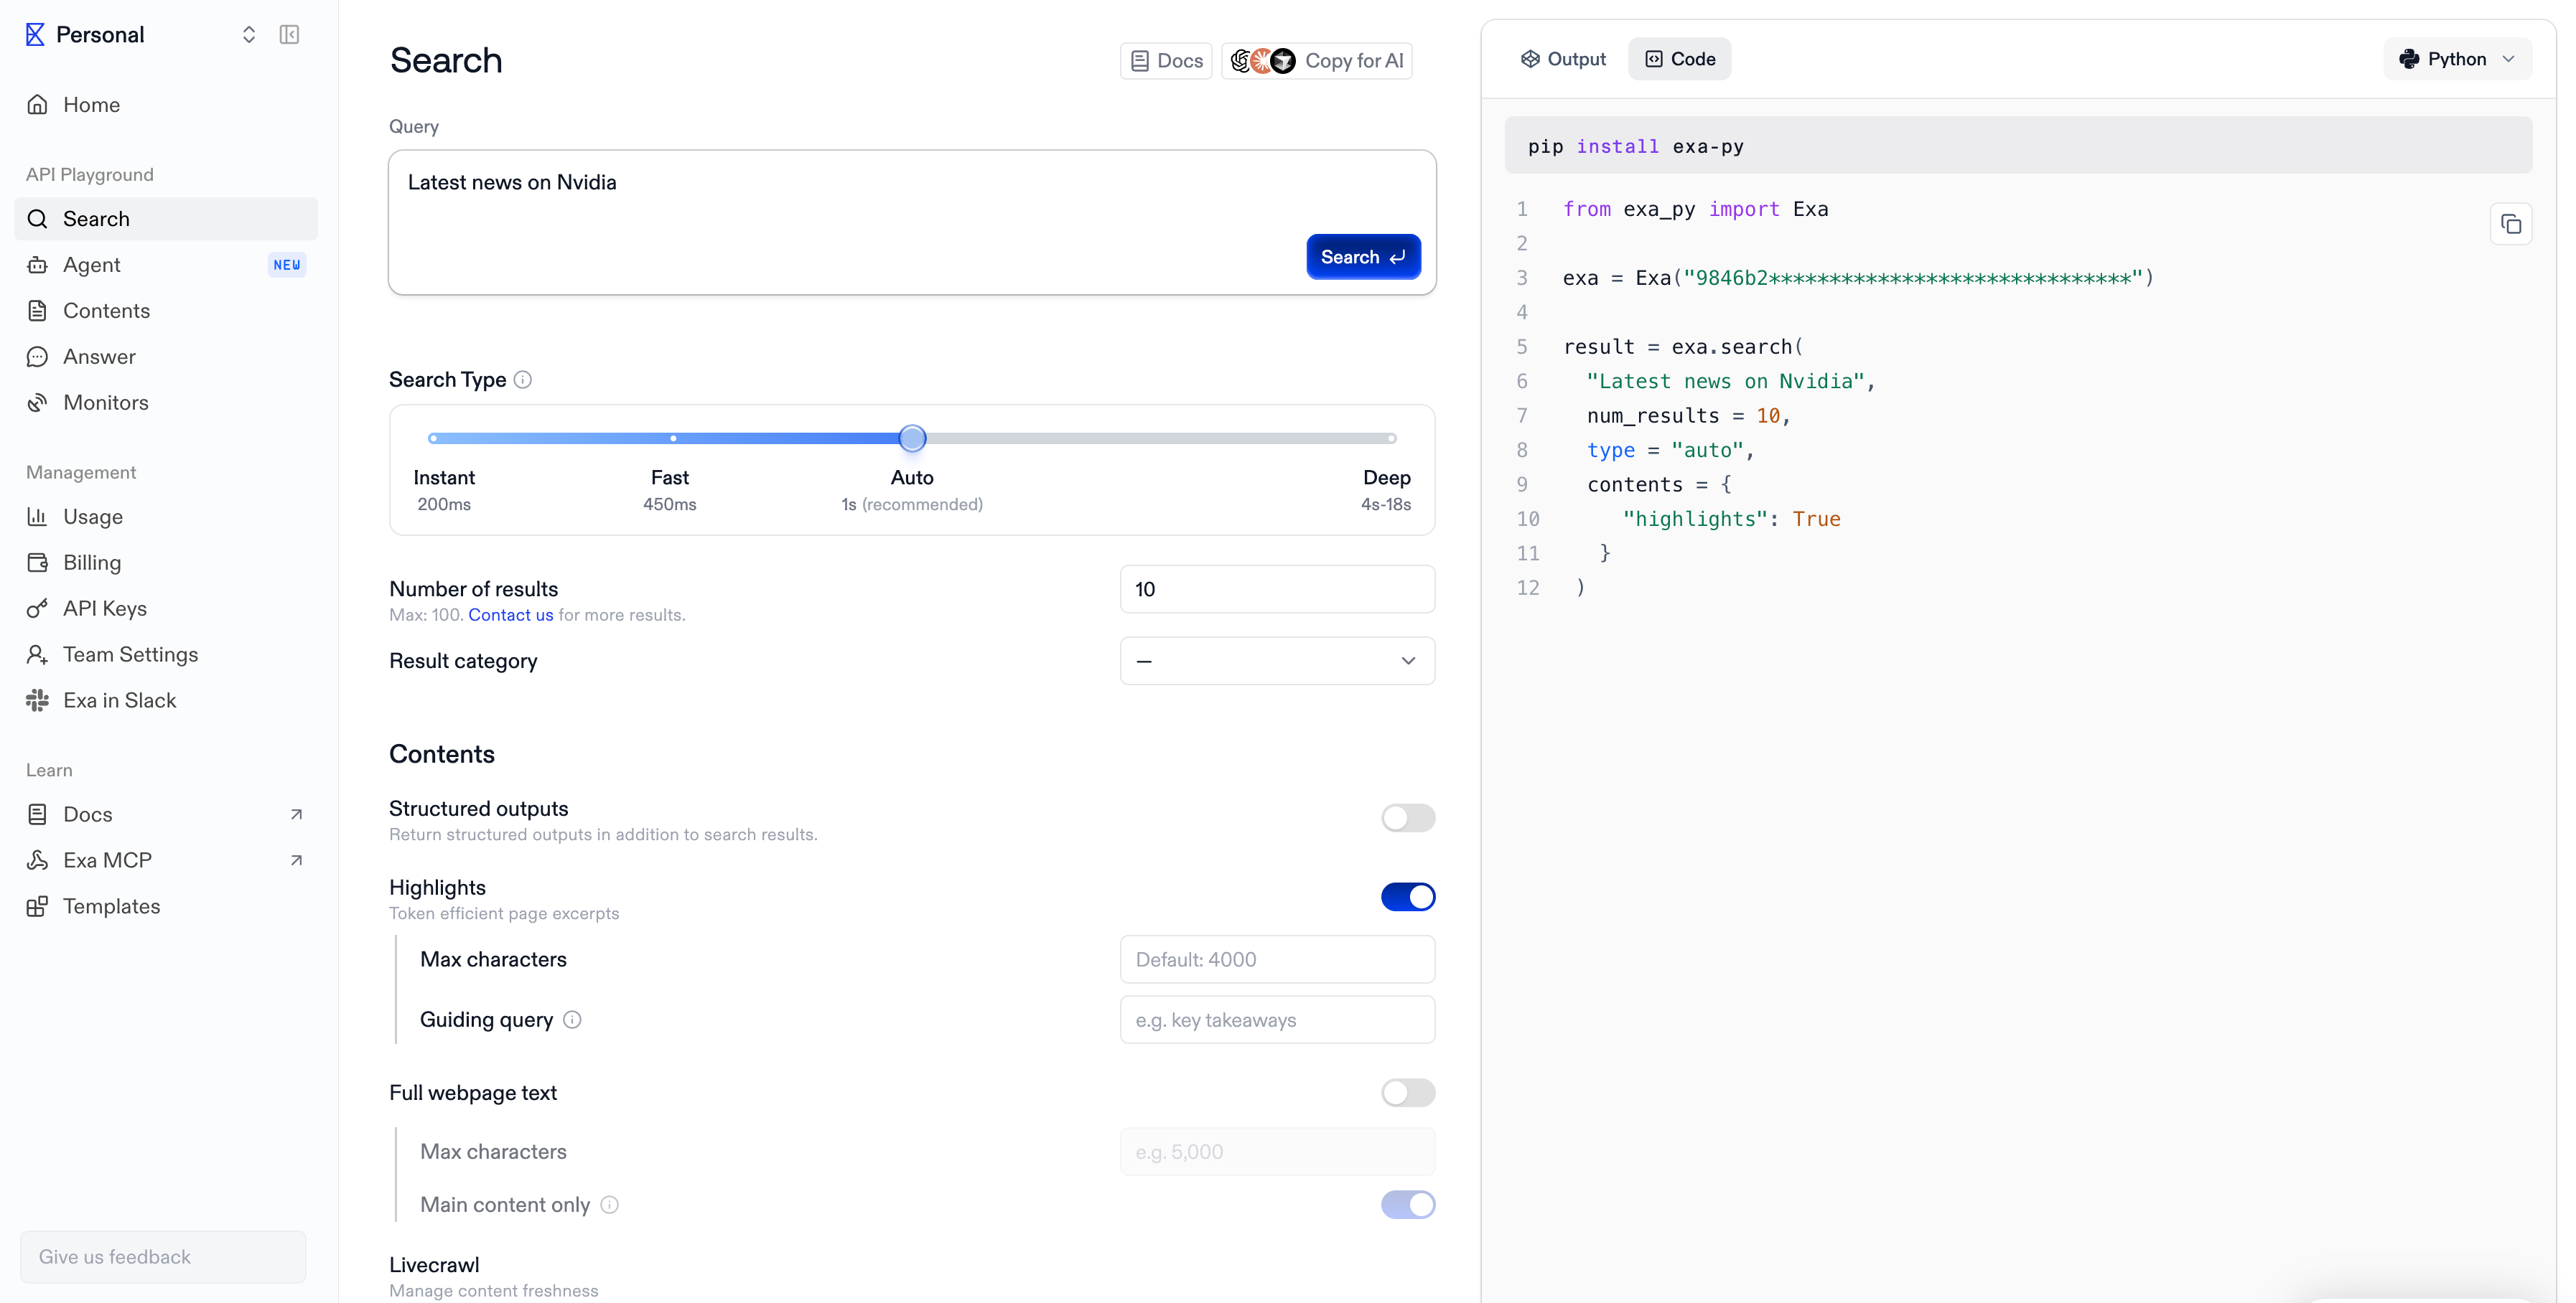Enable the Structured outputs toggle
The width and height of the screenshot is (2576, 1303).
pyautogui.click(x=1408, y=819)
